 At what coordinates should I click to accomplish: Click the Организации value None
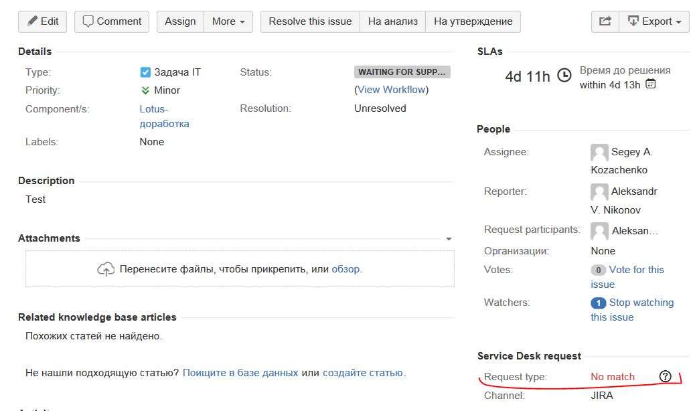pyautogui.click(x=603, y=251)
